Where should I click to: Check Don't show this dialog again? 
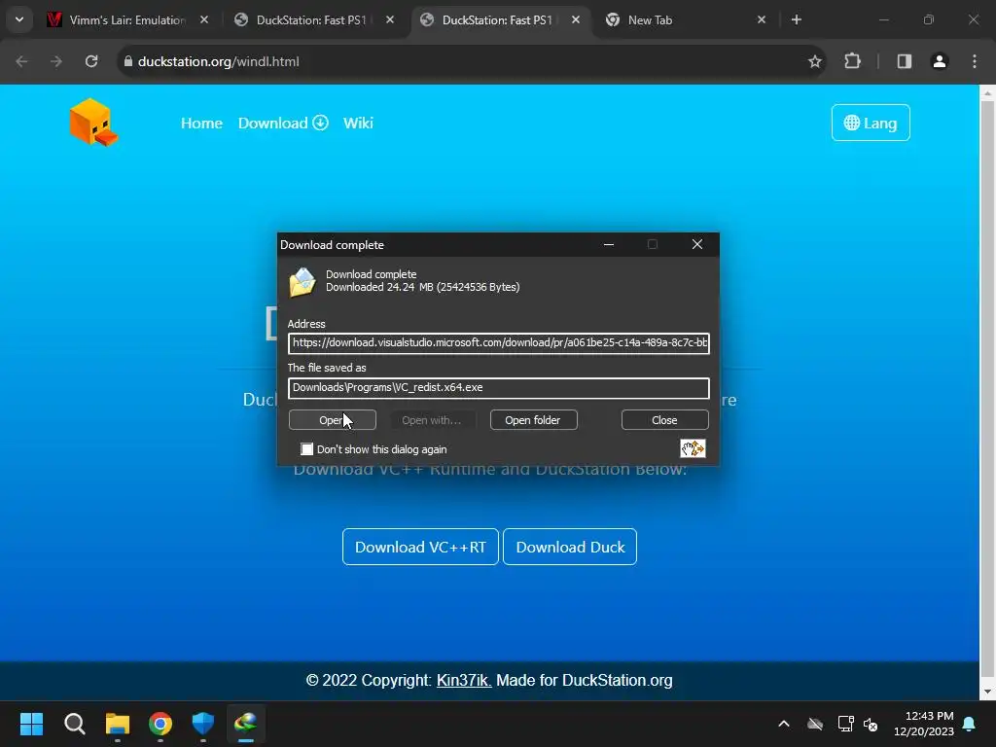(x=306, y=449)
